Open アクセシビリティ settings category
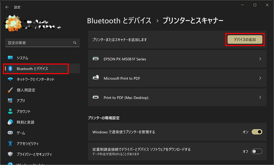 pos(42,144)
